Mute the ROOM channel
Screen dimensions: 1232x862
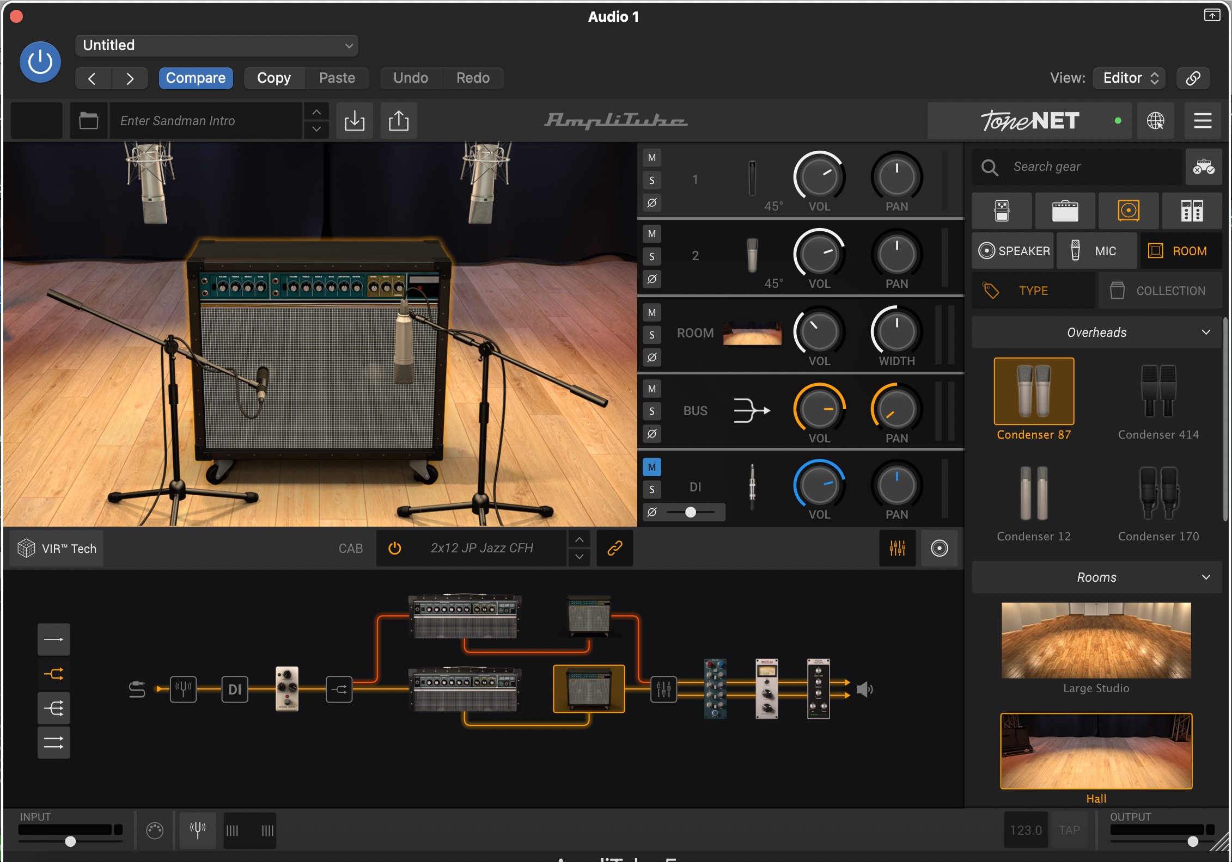[651, 312]
